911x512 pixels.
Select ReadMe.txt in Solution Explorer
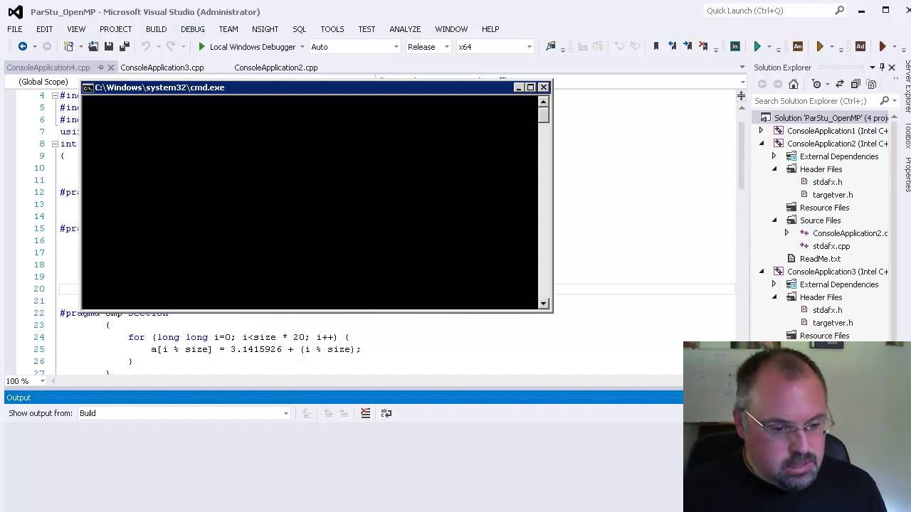pyautogui.click(x=820, y=259)
